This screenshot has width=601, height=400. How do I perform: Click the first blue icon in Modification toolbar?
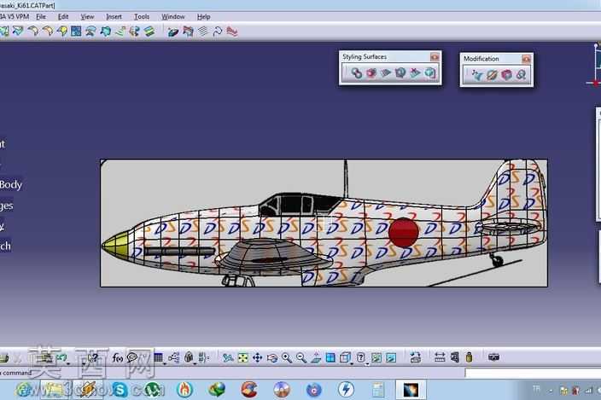click(x=477, y=75)
